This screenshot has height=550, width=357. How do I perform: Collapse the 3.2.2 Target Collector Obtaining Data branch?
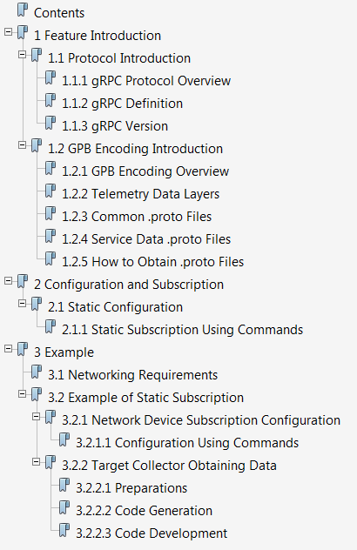click(37, 462)
